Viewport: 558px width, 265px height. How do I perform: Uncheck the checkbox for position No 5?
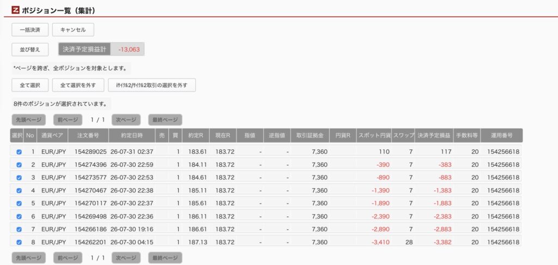[19, 203]
